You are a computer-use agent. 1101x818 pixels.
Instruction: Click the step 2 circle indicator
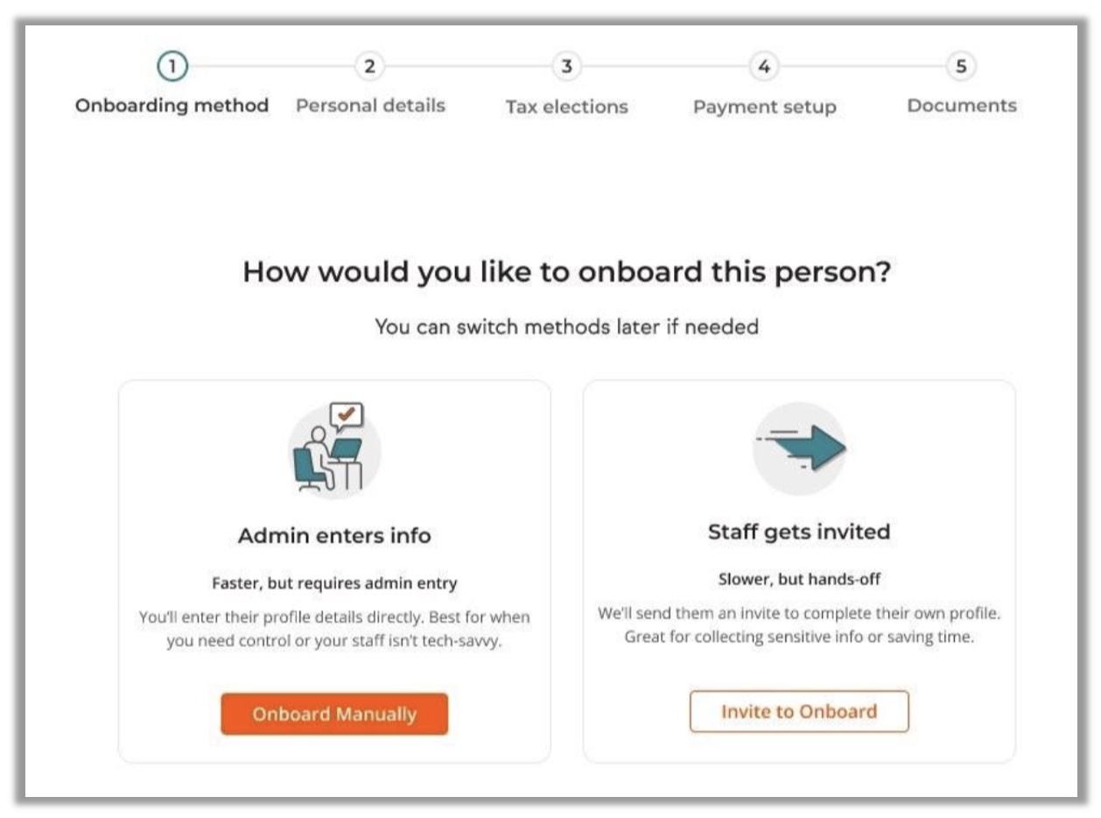coord(369,67)
